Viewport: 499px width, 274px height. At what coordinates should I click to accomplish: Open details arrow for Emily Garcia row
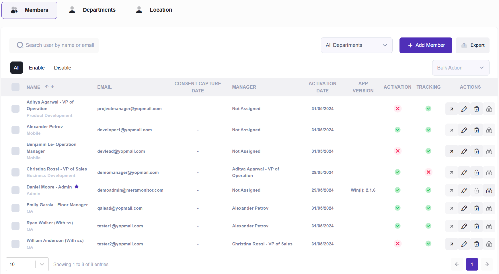coord(451,208)
